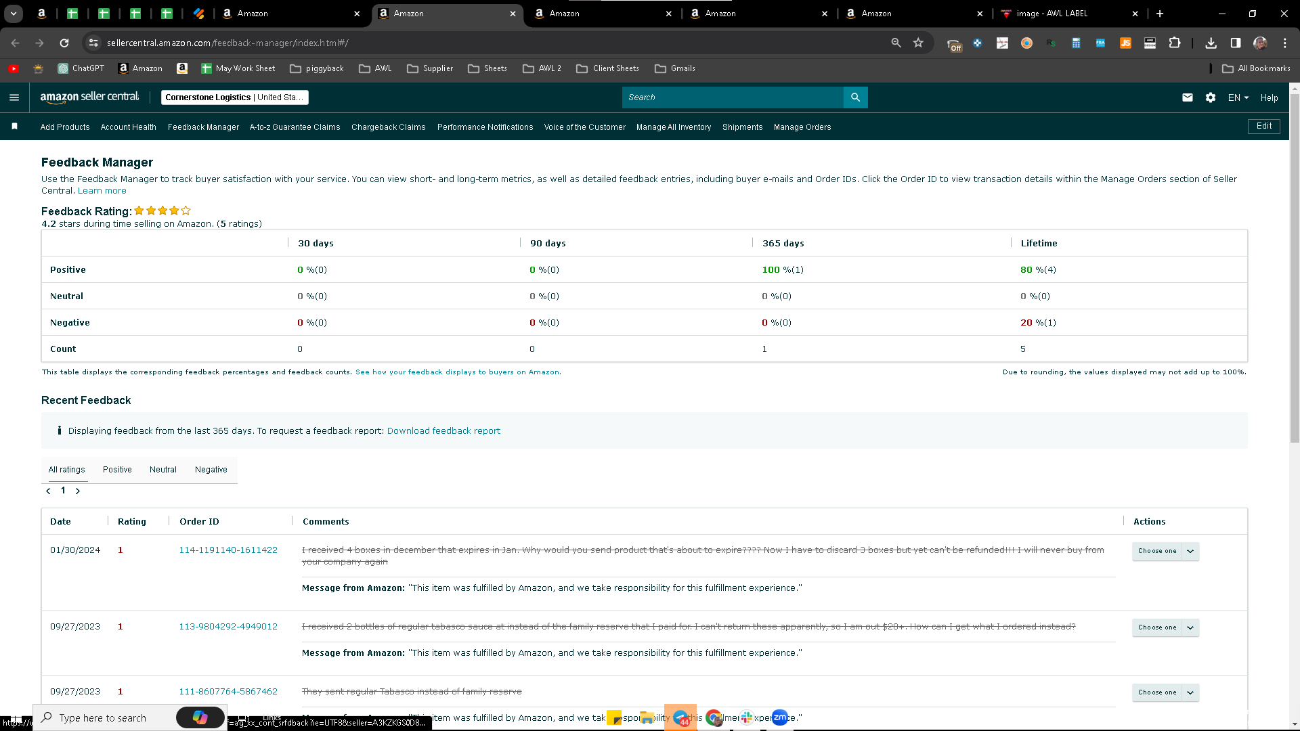Open order 111-8607764-5867462 link
This screenshot has width=1300, height=731.
(x=228, y=692)
